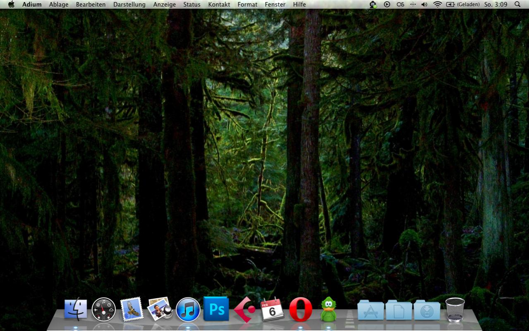
Task: Open iCal calendar showing Feb 6
Action: [272, 309]
